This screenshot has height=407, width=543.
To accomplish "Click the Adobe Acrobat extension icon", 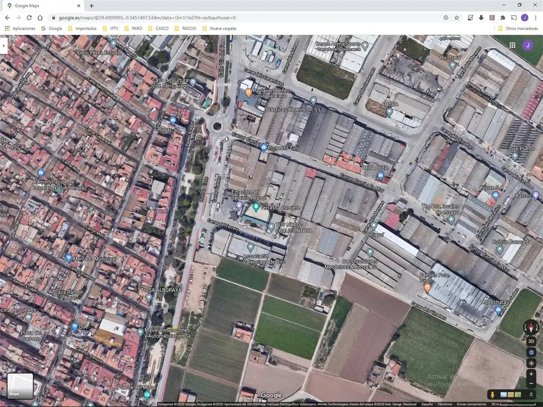I will [492, 18].
